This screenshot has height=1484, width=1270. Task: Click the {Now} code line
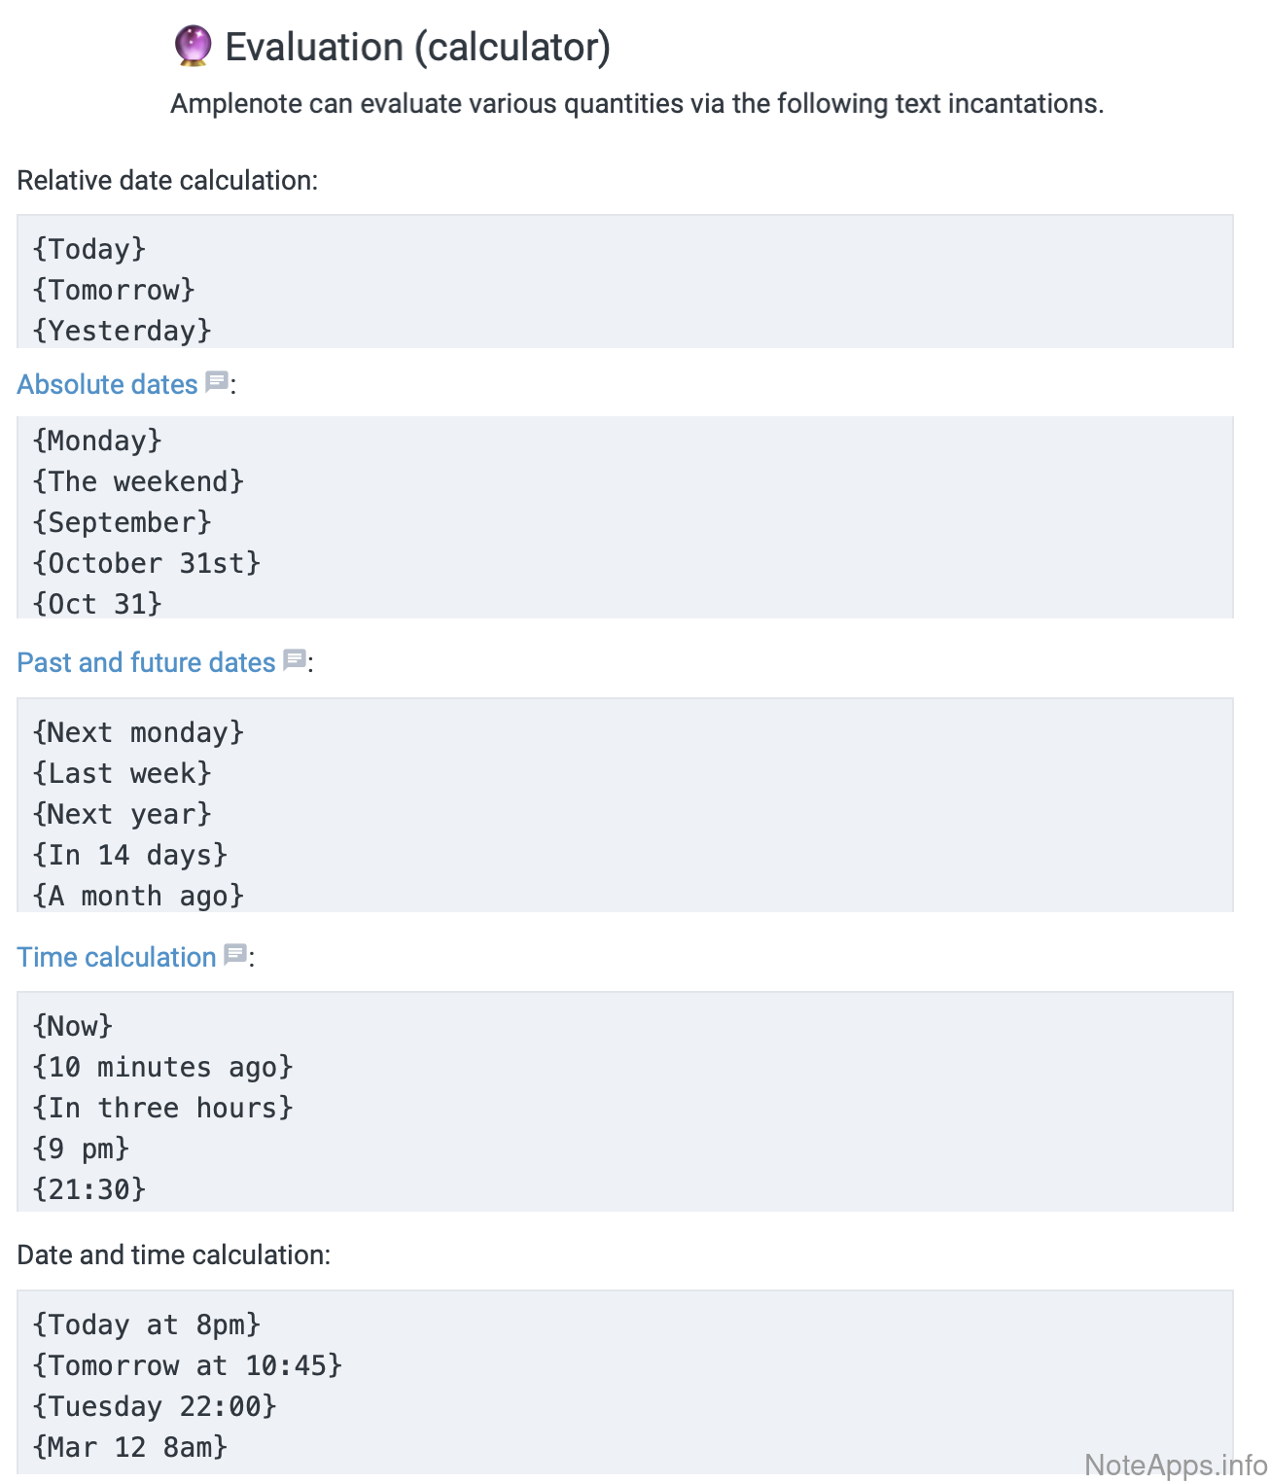pos(73,1026)
